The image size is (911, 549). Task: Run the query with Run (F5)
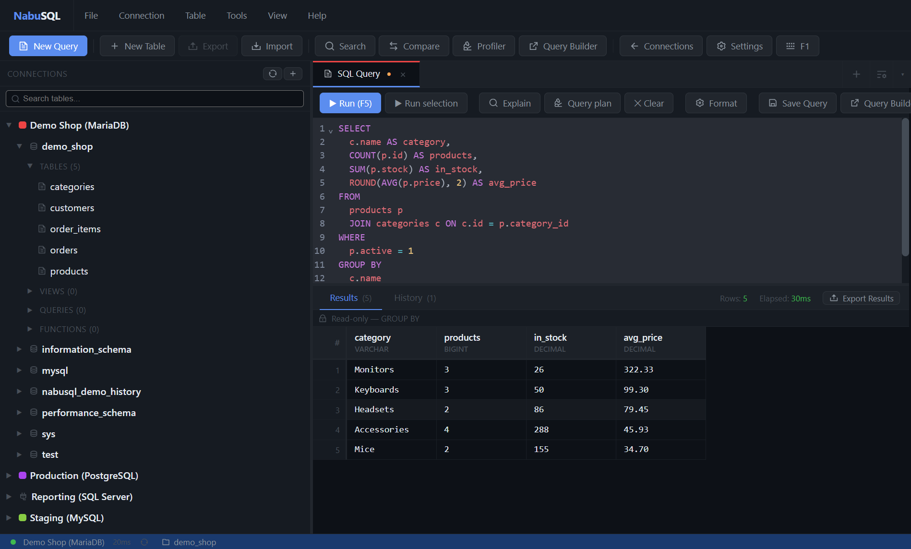tap(350, 103)
